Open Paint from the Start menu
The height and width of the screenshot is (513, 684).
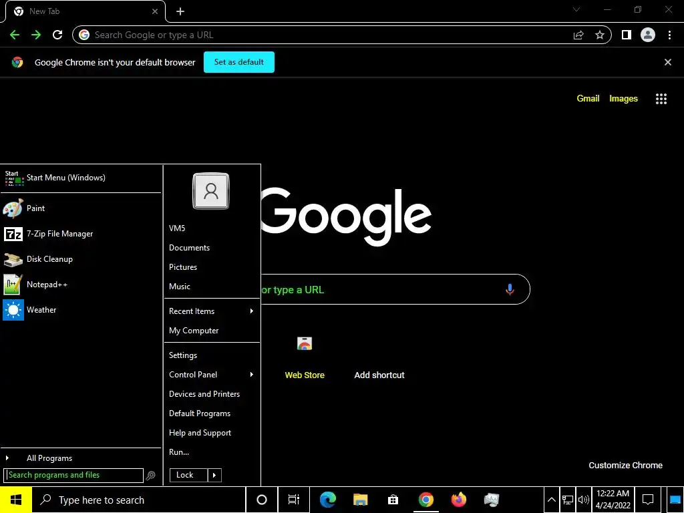click(81, 208)
